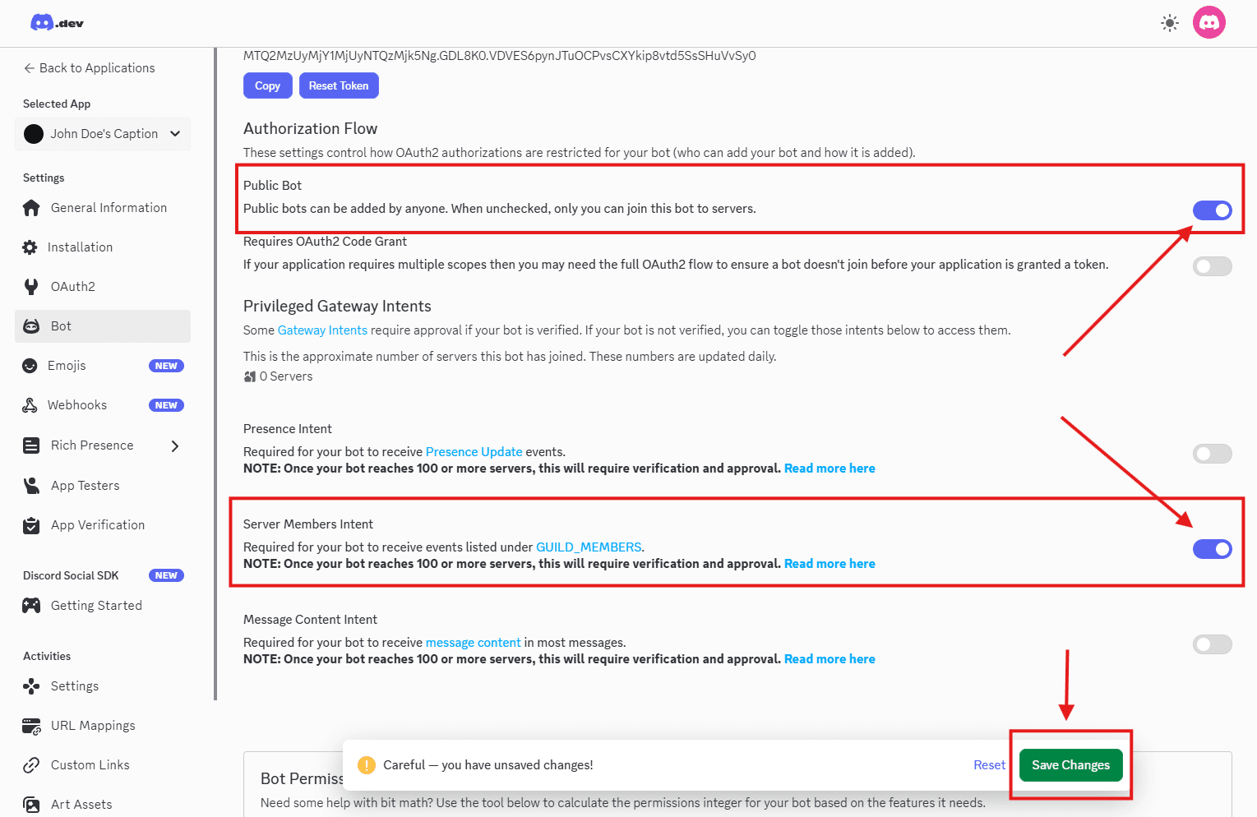Open URL Mappings under Activities
Viewport: 1257px width, 817px height.
click(93, 725)
